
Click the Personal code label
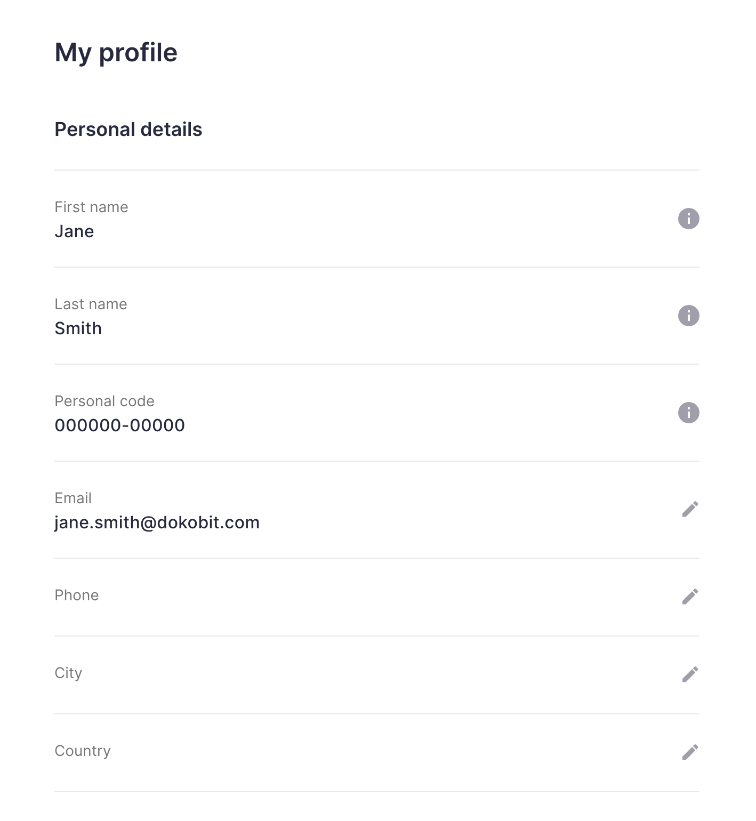pyautogui.click(x=104, y=401)
